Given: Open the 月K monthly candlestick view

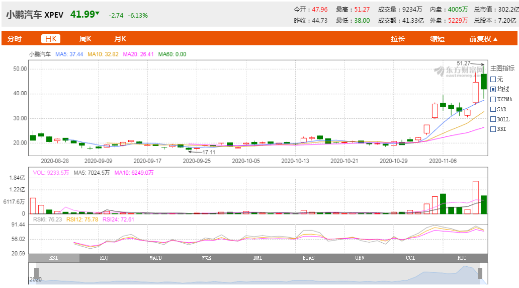Looking at the screenshot, I should pyautogui.click(x=120, y=39).
